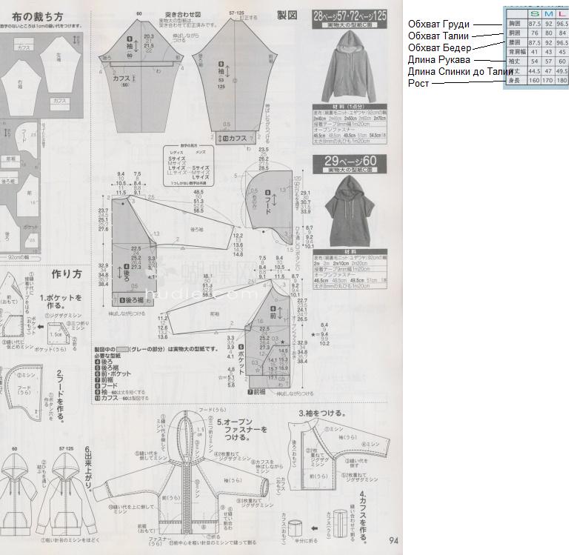Click the 'Обхват Бедер' label

pos(439,48)
